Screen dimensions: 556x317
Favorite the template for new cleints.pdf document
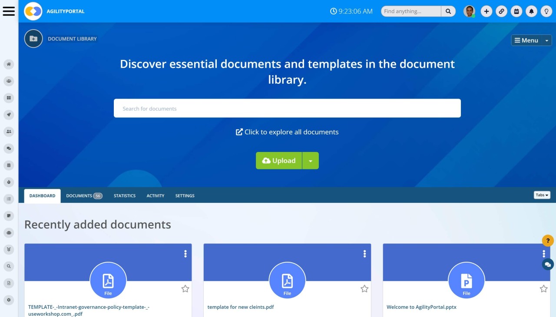(x=364, y=288)
